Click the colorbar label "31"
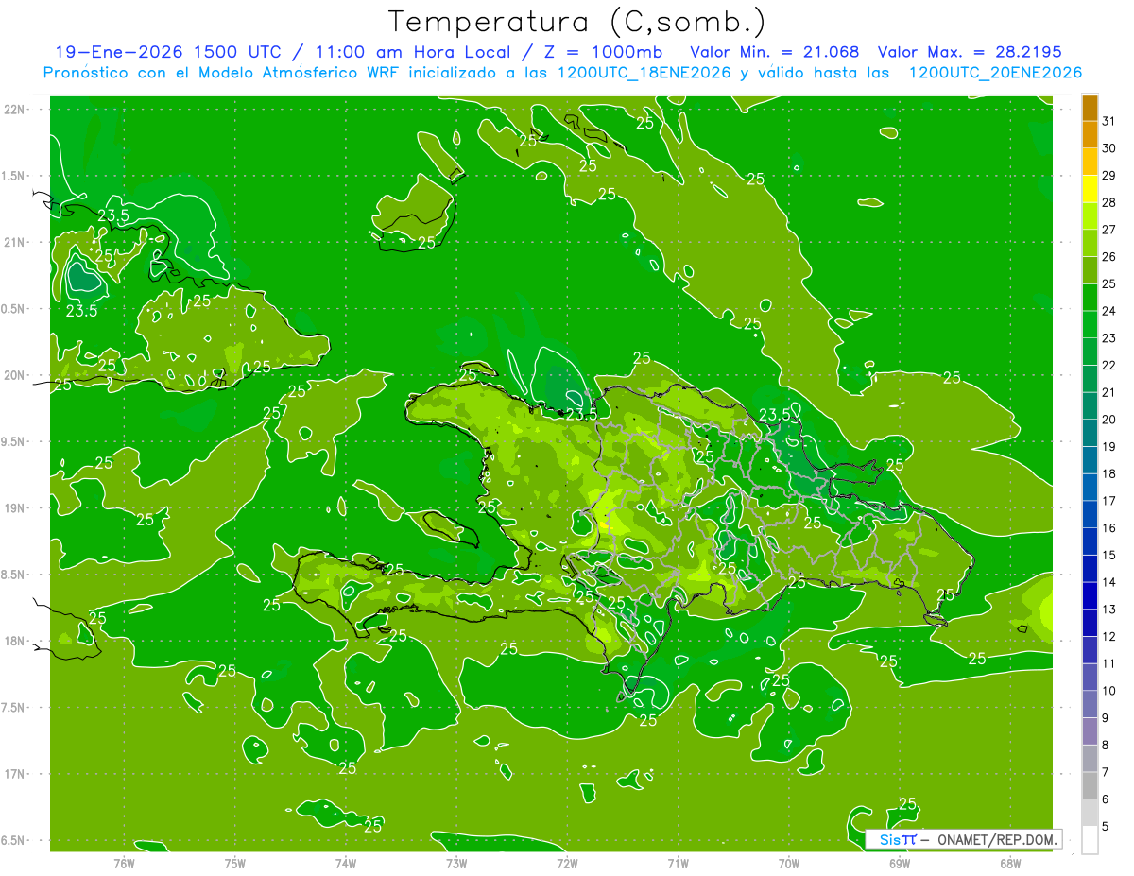1134x876 pixels. (x=1109, y=121)
